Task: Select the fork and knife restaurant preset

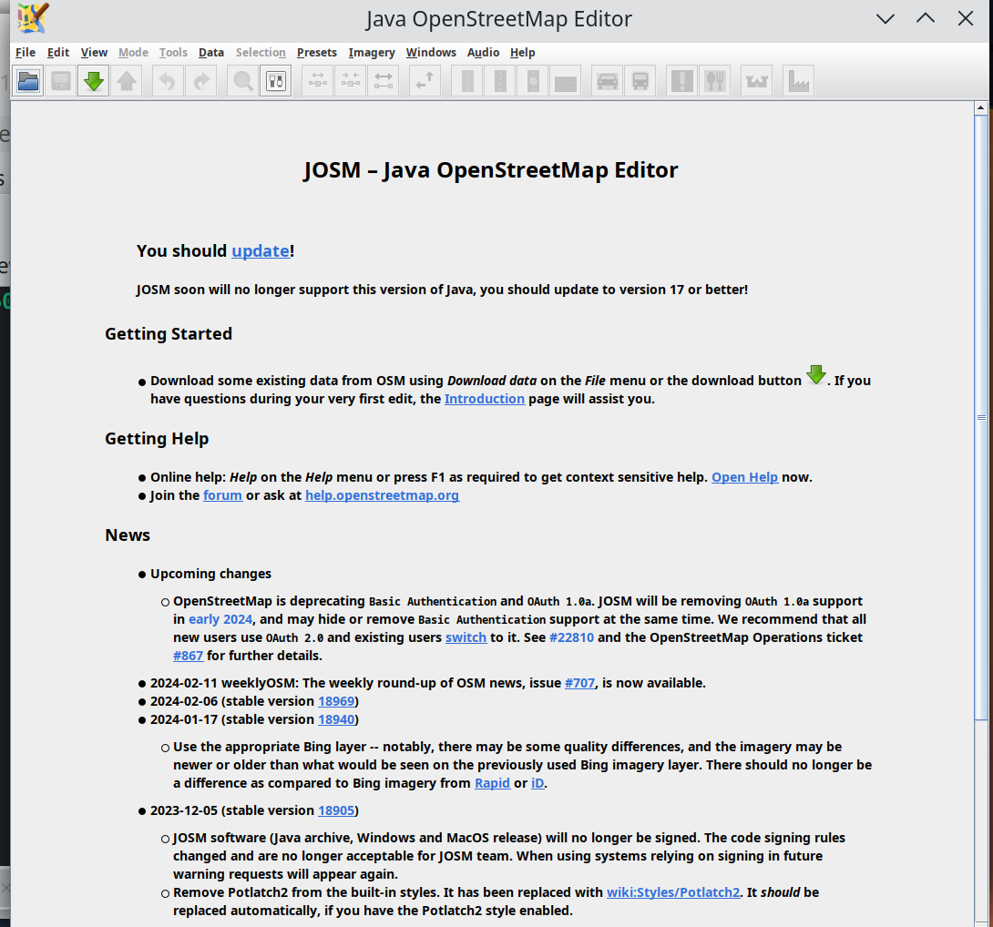Action: tap(715, 81)
